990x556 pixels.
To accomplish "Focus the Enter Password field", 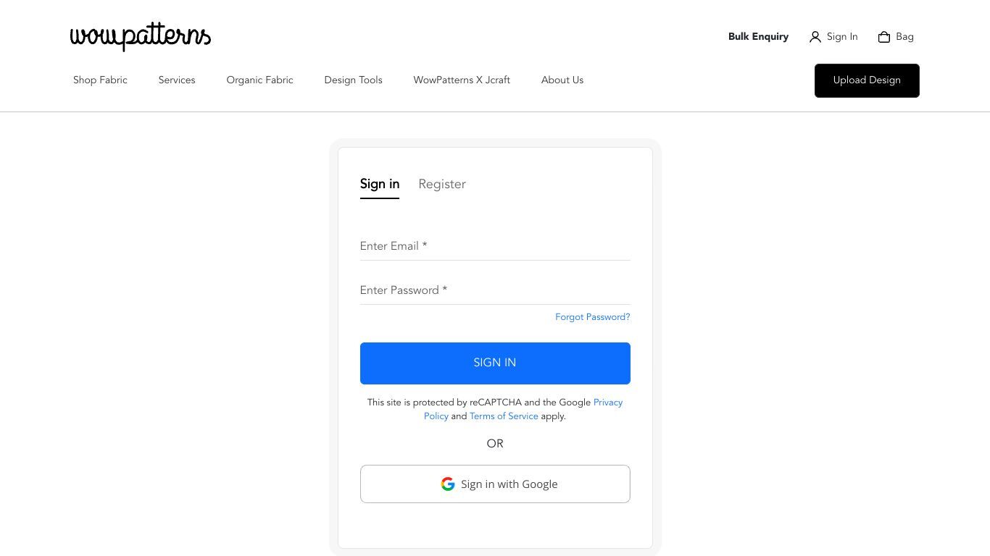I will [495, 290].
